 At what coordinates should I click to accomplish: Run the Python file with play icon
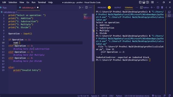pos(80,8)
